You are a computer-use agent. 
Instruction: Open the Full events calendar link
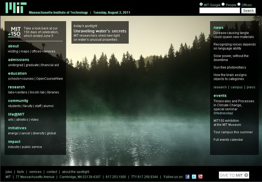(228, 140)
